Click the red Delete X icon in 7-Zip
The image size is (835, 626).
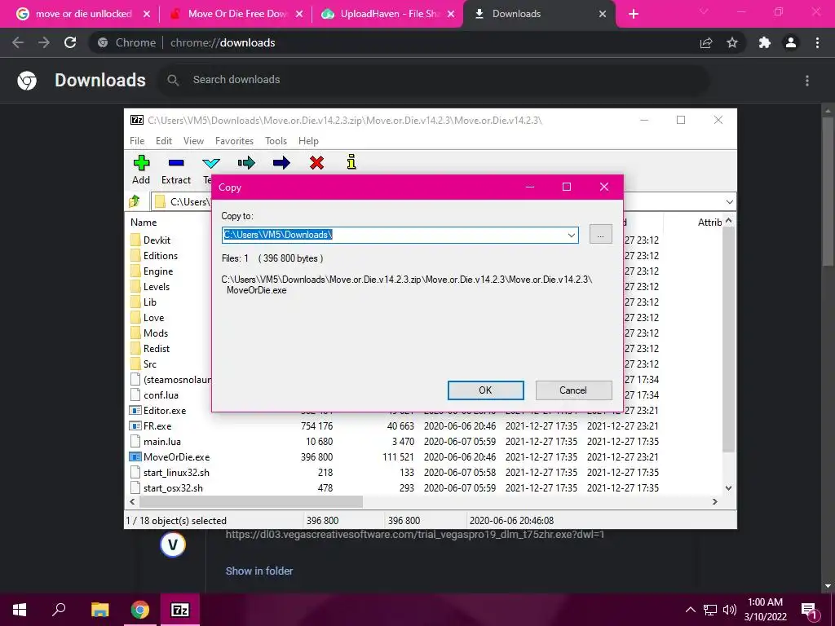[x=317, y=162]
